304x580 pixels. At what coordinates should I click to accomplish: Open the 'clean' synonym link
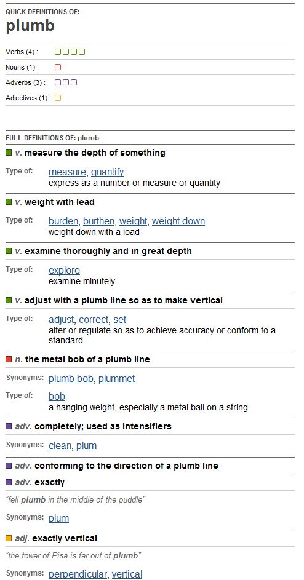pos(60,446)
